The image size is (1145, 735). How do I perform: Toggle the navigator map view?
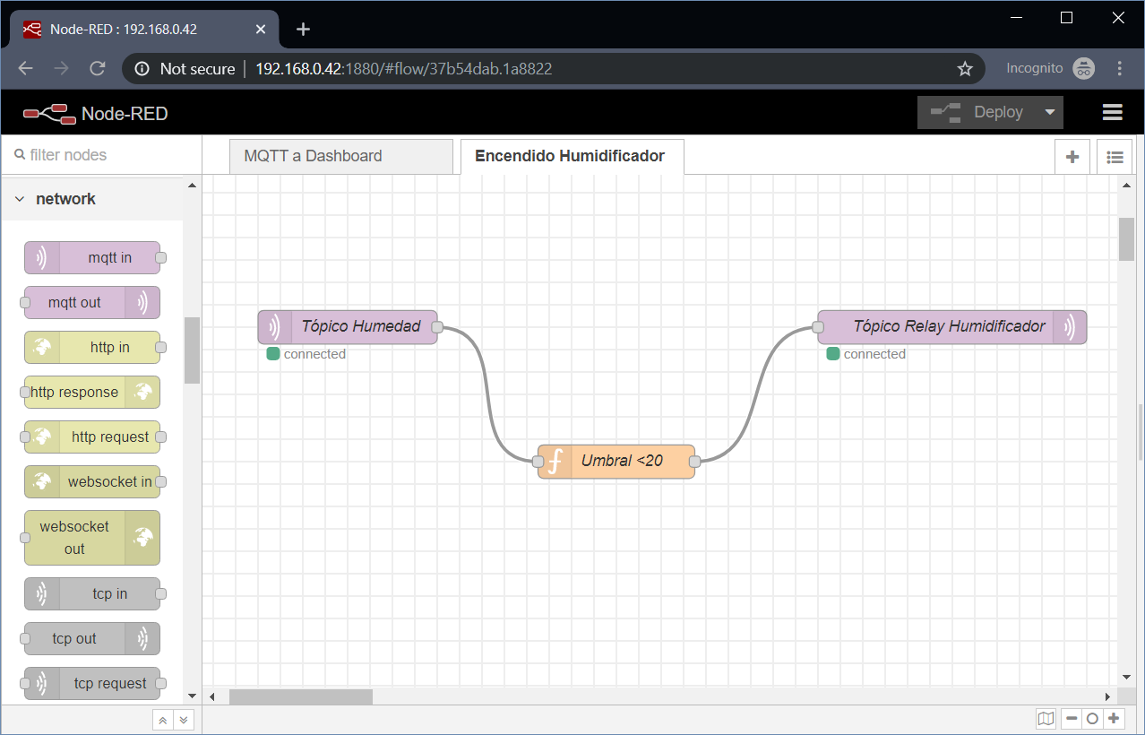tap(1046, 718)
